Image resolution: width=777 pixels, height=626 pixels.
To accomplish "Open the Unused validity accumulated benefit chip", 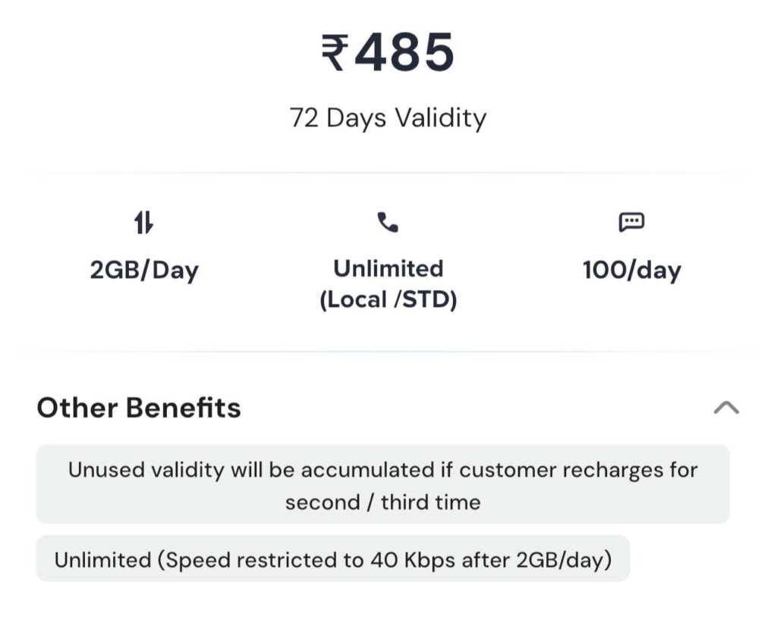I will coord(383,484).
